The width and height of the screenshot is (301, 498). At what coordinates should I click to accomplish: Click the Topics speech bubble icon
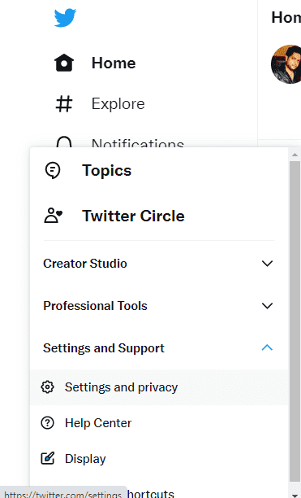(x=53, y=170)
